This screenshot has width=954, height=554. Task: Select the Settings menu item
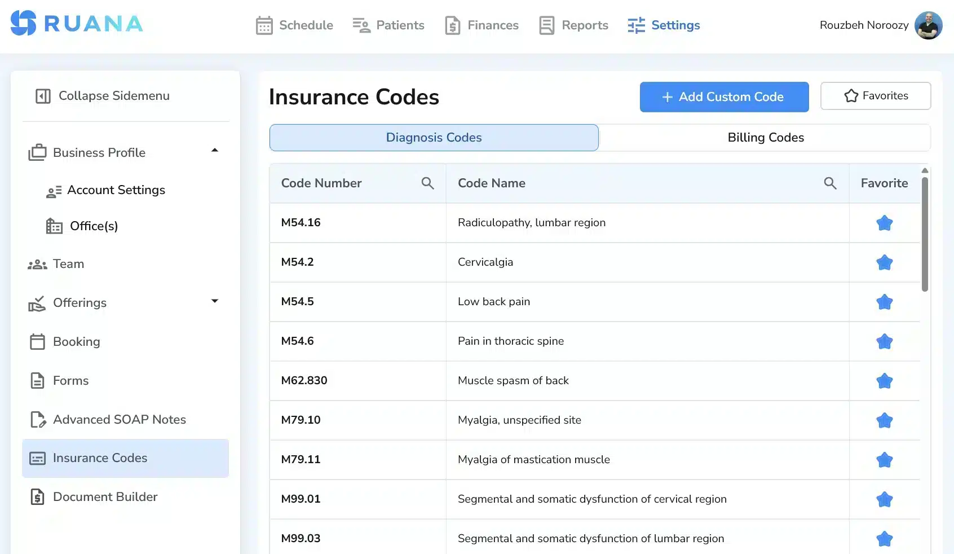point(664,25)
